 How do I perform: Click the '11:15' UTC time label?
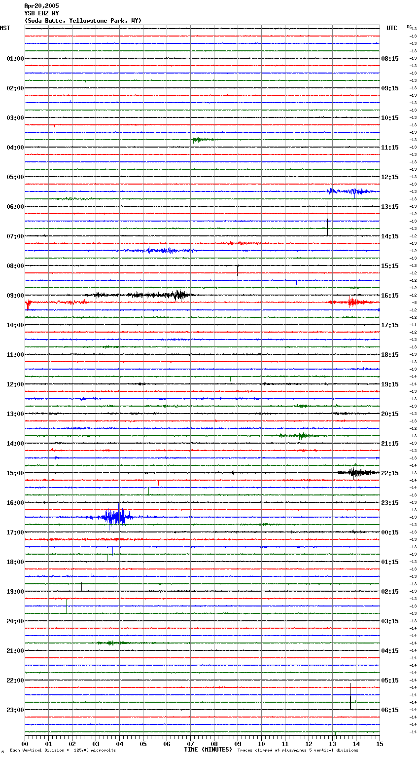click(390, 148)
